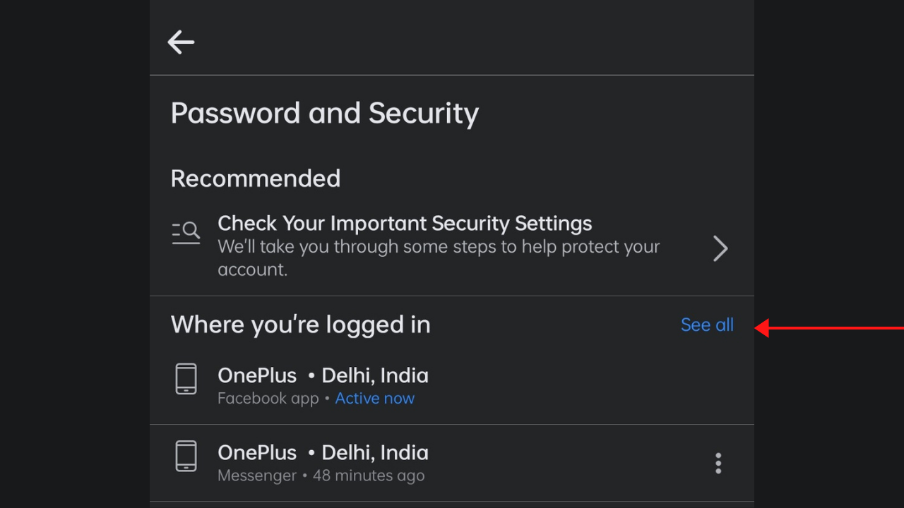Open See all logged-in devices link
This screenshot has width=904, height=508.
click(707, 325)
